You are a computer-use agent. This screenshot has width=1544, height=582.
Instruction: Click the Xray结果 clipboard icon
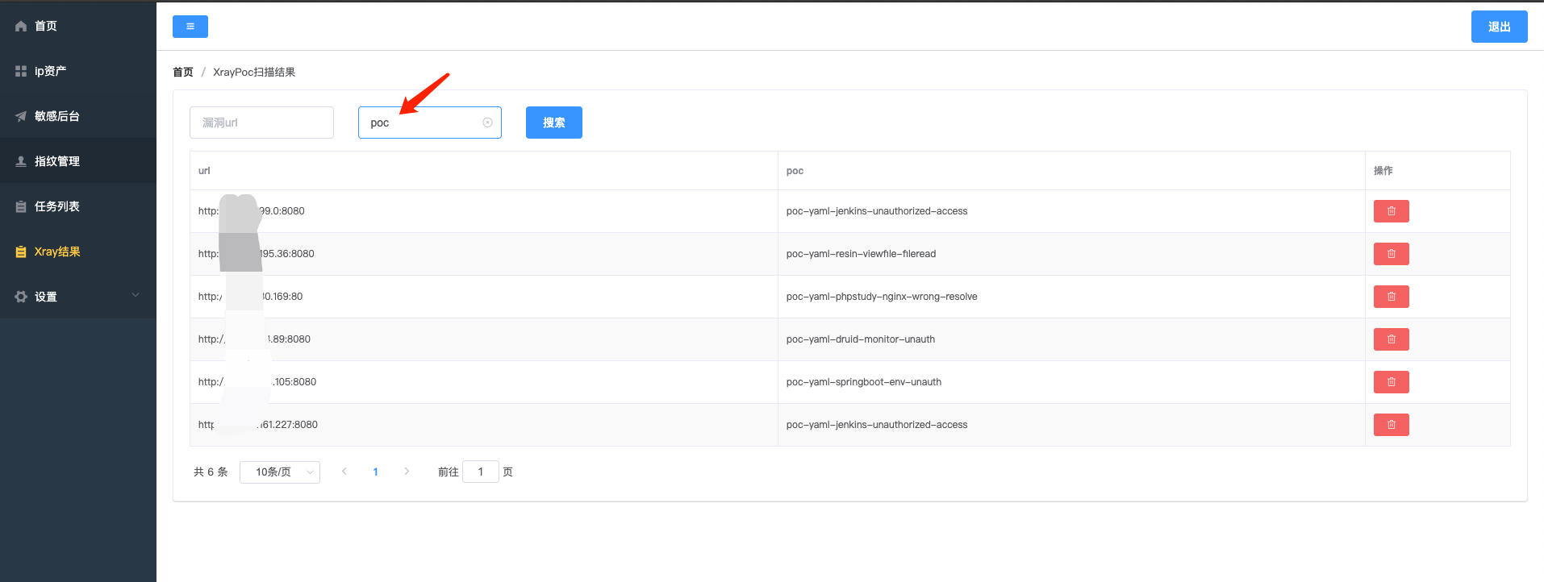tap(21, 252)
